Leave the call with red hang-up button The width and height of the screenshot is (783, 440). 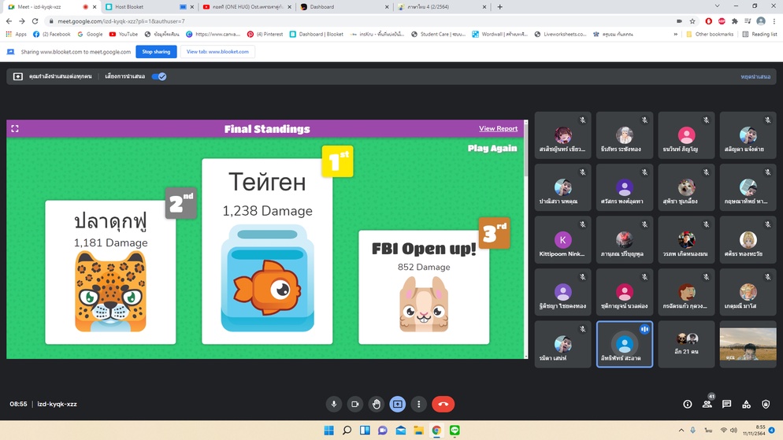click(x=443, y=404)
